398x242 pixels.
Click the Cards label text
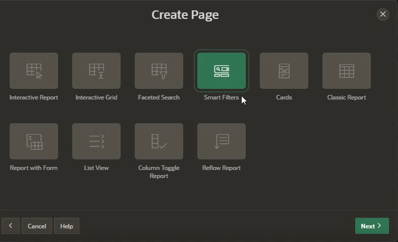point(284,98)
